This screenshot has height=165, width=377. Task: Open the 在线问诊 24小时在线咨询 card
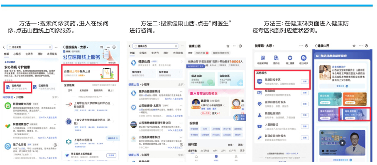click(x=18, y=87)
